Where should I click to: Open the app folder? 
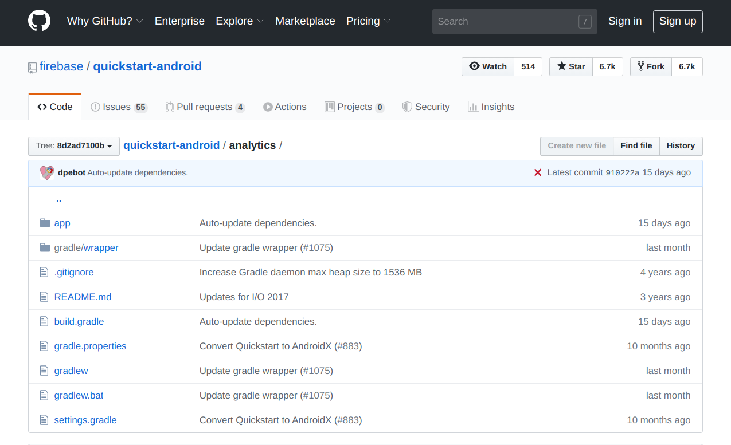[x=62, y=223]
